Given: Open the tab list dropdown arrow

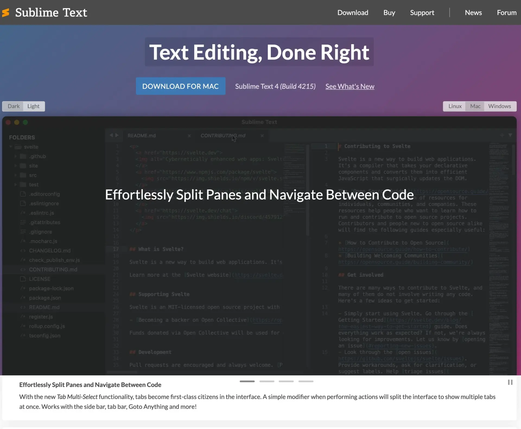Looking at the screenshot, I should [510, 135].
